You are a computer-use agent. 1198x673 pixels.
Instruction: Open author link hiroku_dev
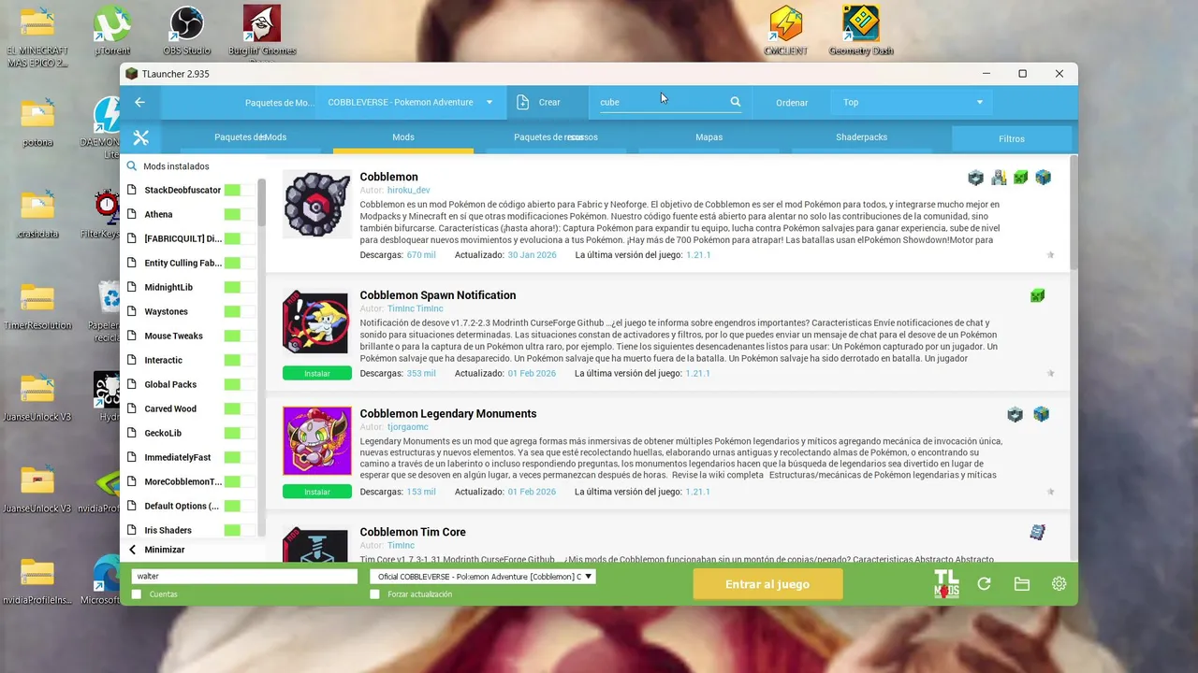point(409,191)
